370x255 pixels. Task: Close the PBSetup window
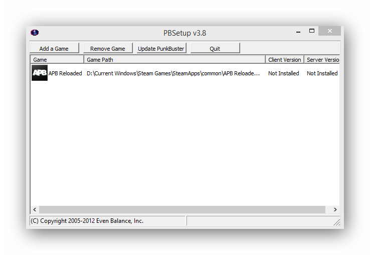pyautogui.click(x=330, y=31)
